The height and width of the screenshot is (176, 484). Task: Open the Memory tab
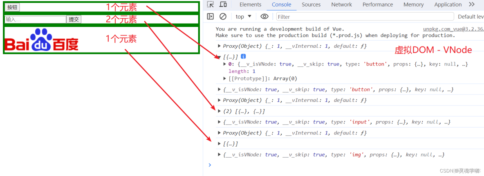(x=413, y=4)
